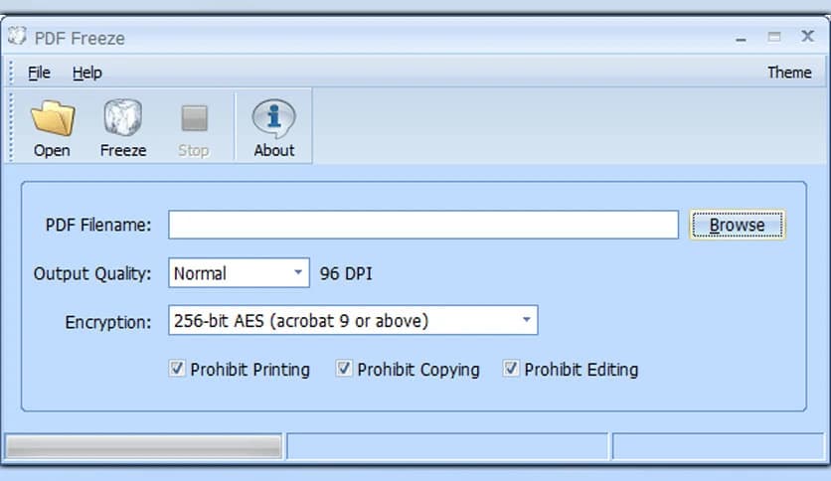Click the PDF Freeze title bar app icon
Image resolution: width=831 pixels, height=481 pixels.
pyautogui.click(x=17, y=36)
